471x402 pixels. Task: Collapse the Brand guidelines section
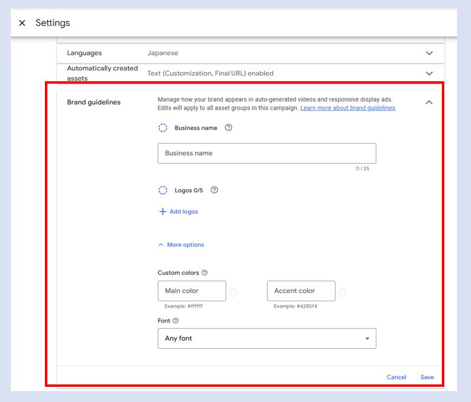[429, 102]
